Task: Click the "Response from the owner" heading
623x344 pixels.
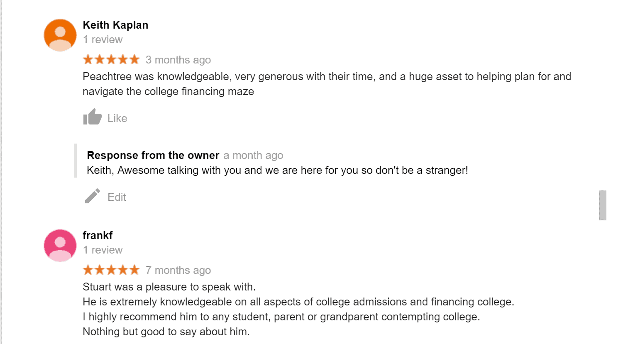Action: click(x=153, y=155)
